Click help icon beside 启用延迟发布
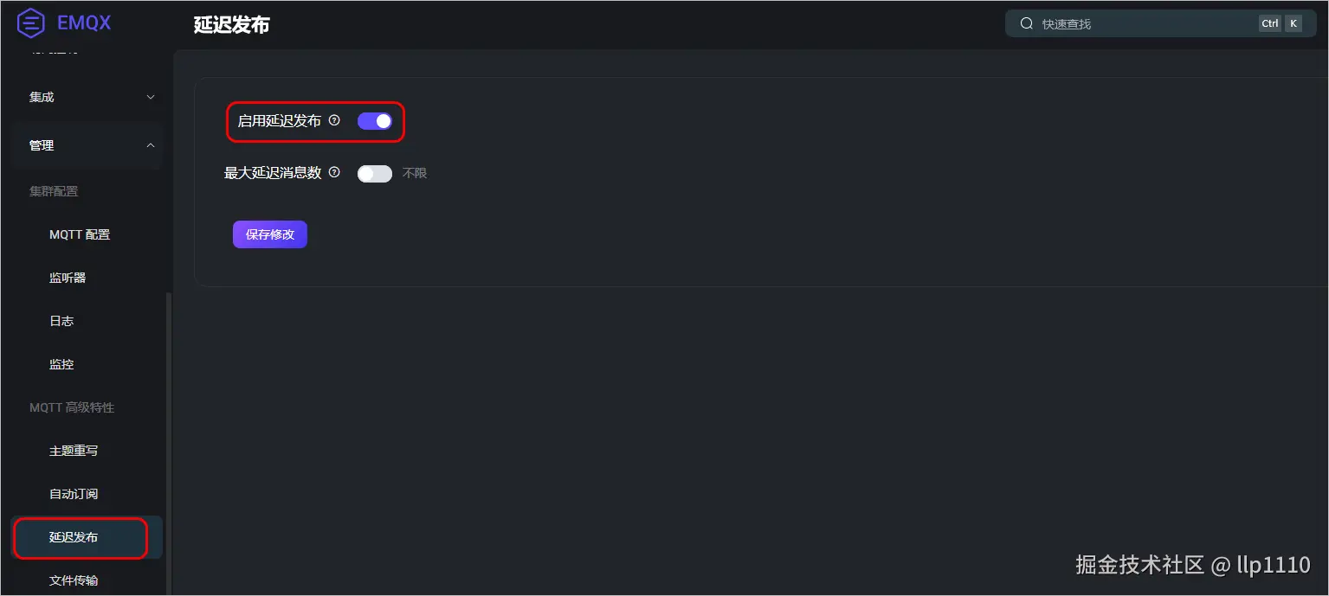1329x596 pixels. (x=334, y=121)
